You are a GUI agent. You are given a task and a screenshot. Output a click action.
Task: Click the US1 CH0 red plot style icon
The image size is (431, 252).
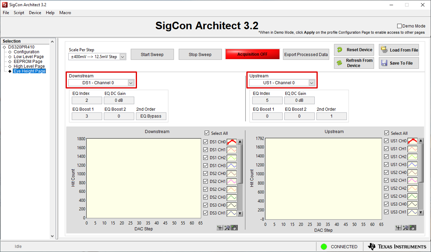[x=413, y=141]
